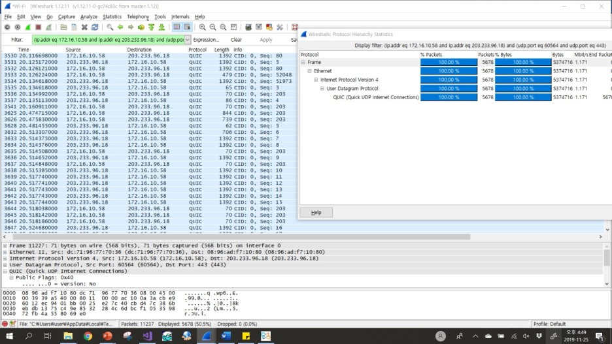Save the capture file icon
Viewport: 612px width, 344px height.
[x=74, y=27]
